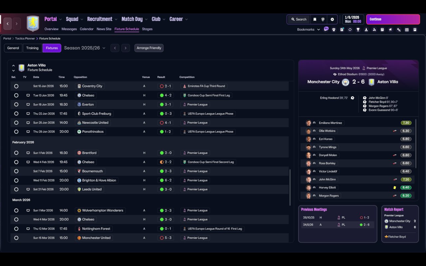Select the Brentford fixture radio button
The width and height of the screenshot is (426, 266).
(x=16, y=153)
